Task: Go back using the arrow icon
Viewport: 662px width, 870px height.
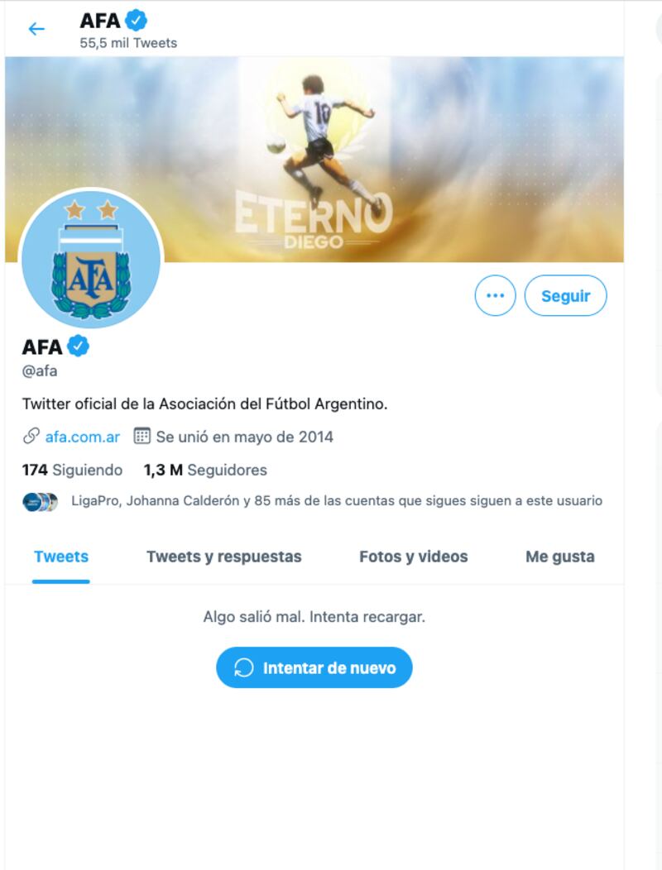Action: [x=36, y=29]
